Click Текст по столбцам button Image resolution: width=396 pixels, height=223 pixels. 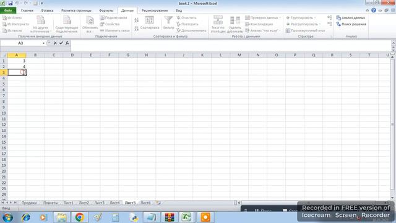pos(218,24)
